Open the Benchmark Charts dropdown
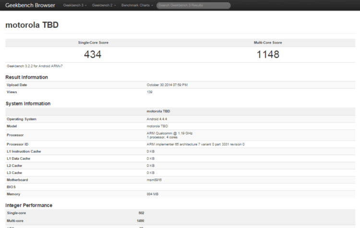360x228 pixels. [x=137, y=5]
